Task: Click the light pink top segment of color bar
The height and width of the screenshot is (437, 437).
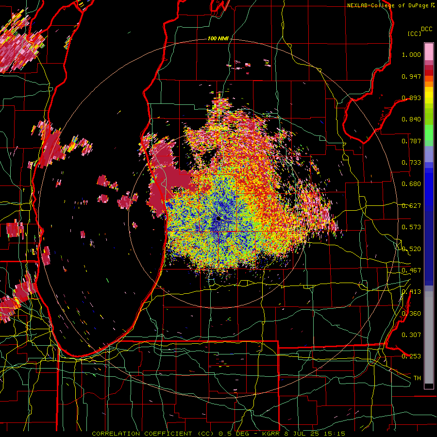Action: coord(429,51)
